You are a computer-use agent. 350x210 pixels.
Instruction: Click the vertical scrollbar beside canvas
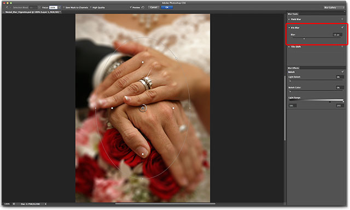pyautogui.click(x=285, y=108)
